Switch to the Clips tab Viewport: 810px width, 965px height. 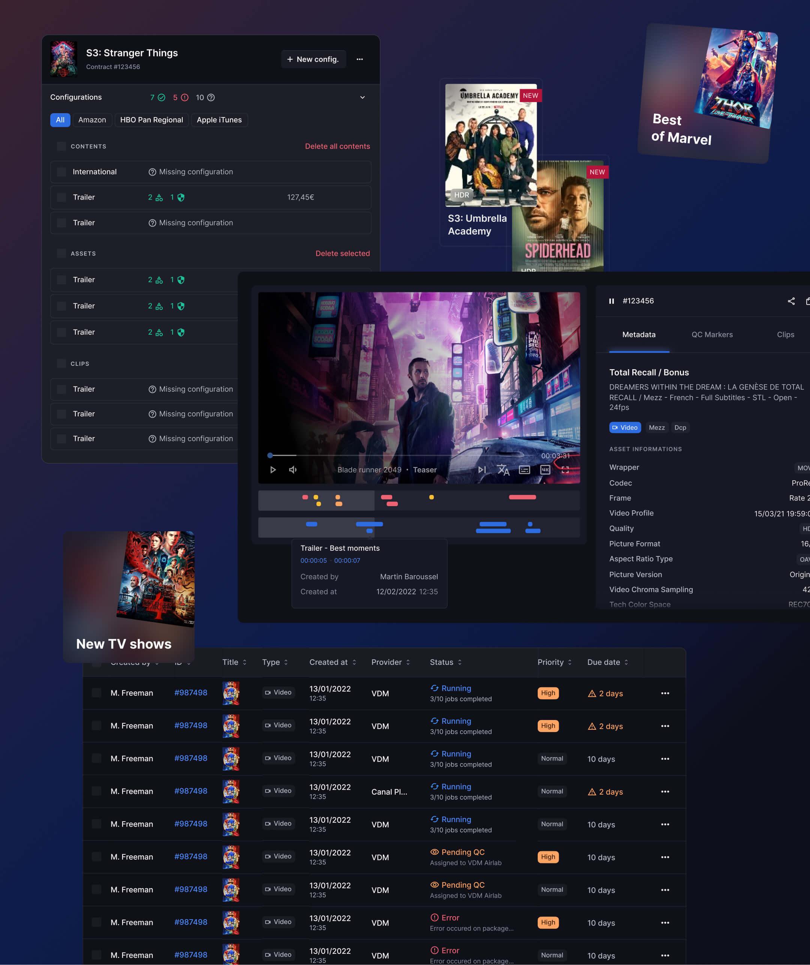click(x=785, y=335)
